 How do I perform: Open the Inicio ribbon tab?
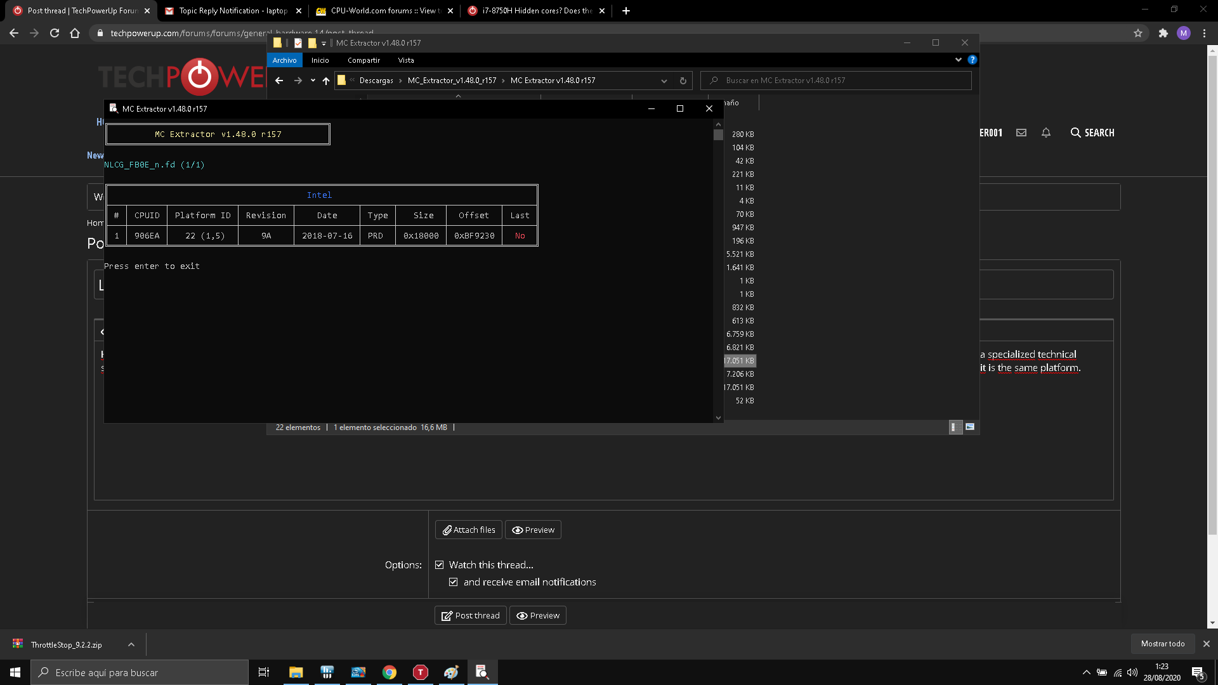click(320, 60)
